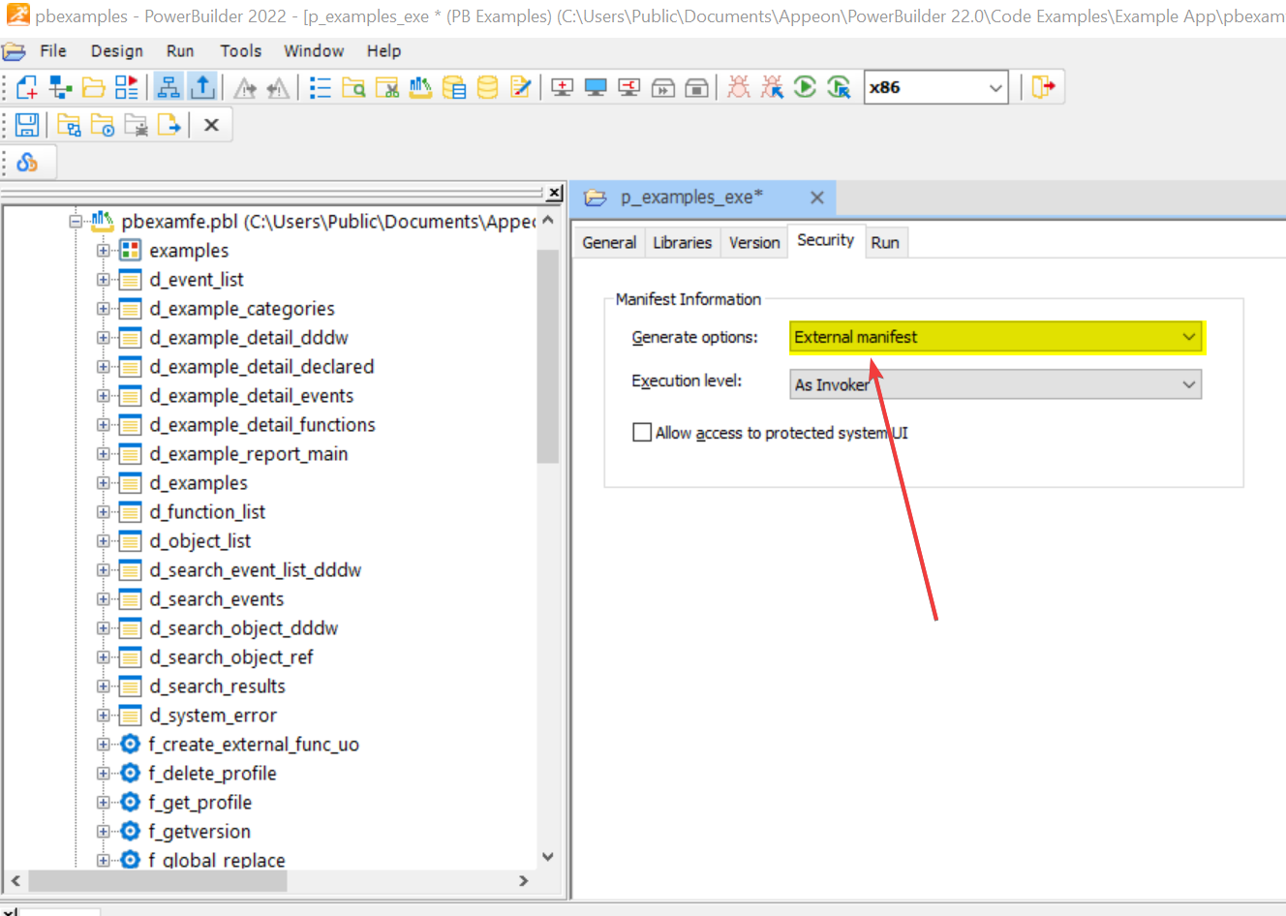Click the Save diskette toolbar icon
The height and width of the screenshot is (916, 1286).
tap(27, 125)
